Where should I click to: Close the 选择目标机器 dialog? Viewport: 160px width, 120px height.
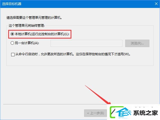click(156, 4)
